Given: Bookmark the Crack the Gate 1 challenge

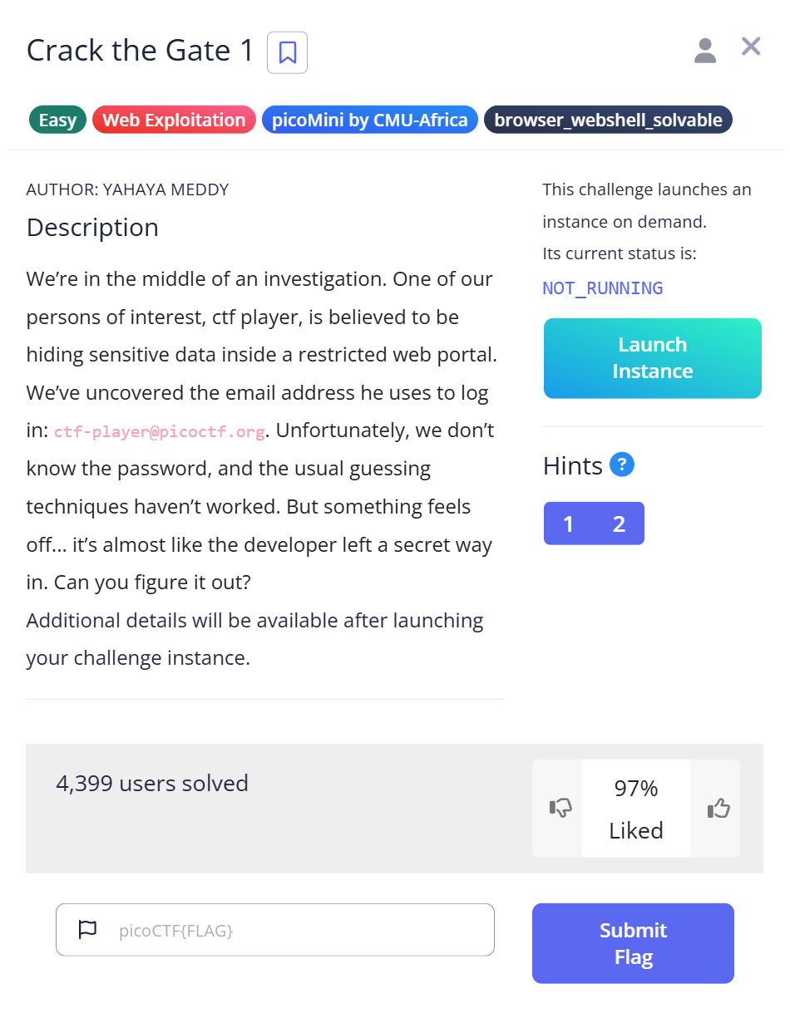Looking at the screenshot, I should 287,52.
